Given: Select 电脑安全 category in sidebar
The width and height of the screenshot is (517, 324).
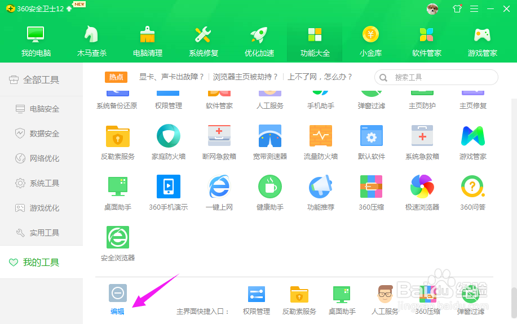Looking at the screenshot, I should click(x=41, y=109).
